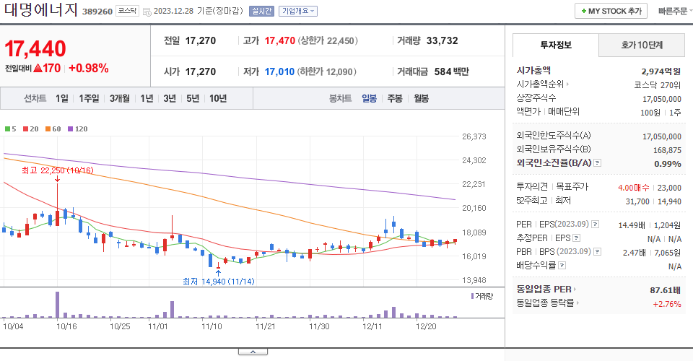Select 주봉 weekly candle chart
This screenshot has width=693, height=361.
point(395,98)
